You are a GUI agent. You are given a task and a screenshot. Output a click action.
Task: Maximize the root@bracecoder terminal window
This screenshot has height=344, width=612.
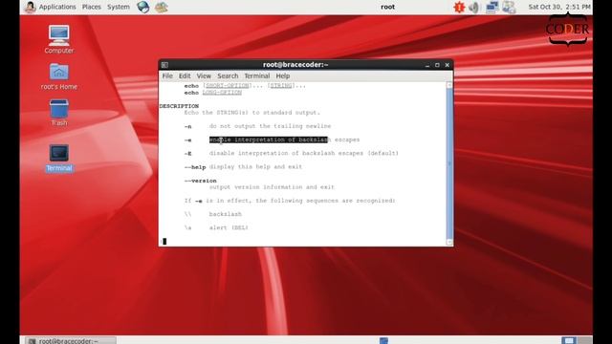(437, 65)
